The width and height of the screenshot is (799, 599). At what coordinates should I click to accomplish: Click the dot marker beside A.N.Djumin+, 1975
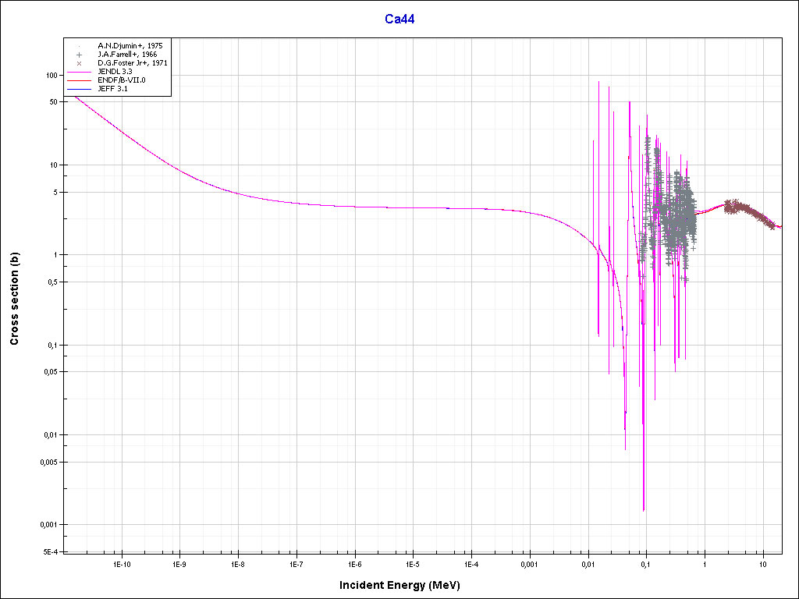(80, 46)
